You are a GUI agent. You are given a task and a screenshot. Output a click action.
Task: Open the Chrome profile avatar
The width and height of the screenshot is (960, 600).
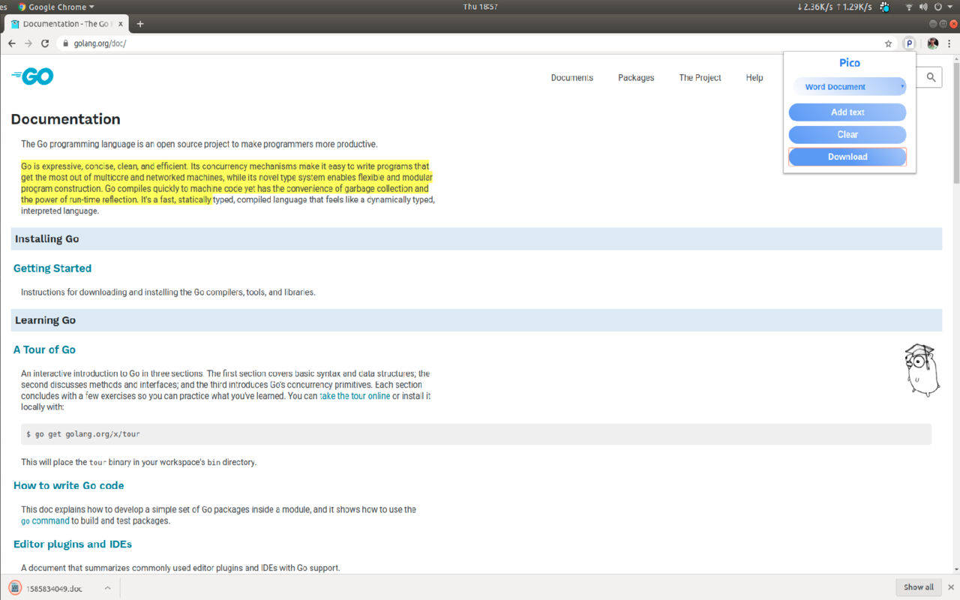(x=933, y=43)
